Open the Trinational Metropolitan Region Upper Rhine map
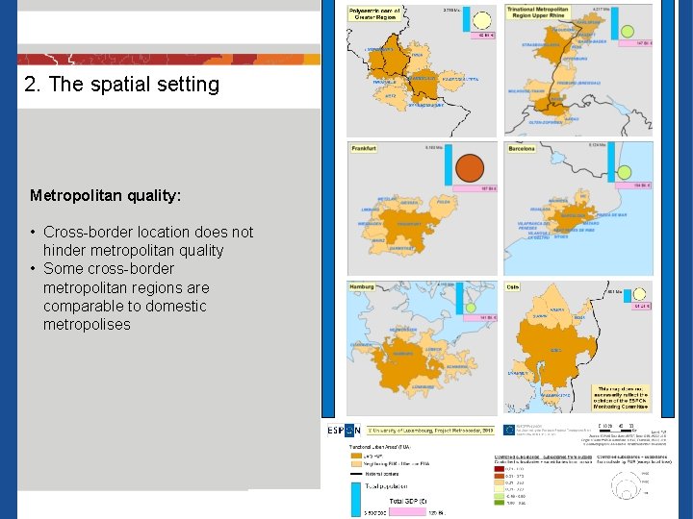 578,70
